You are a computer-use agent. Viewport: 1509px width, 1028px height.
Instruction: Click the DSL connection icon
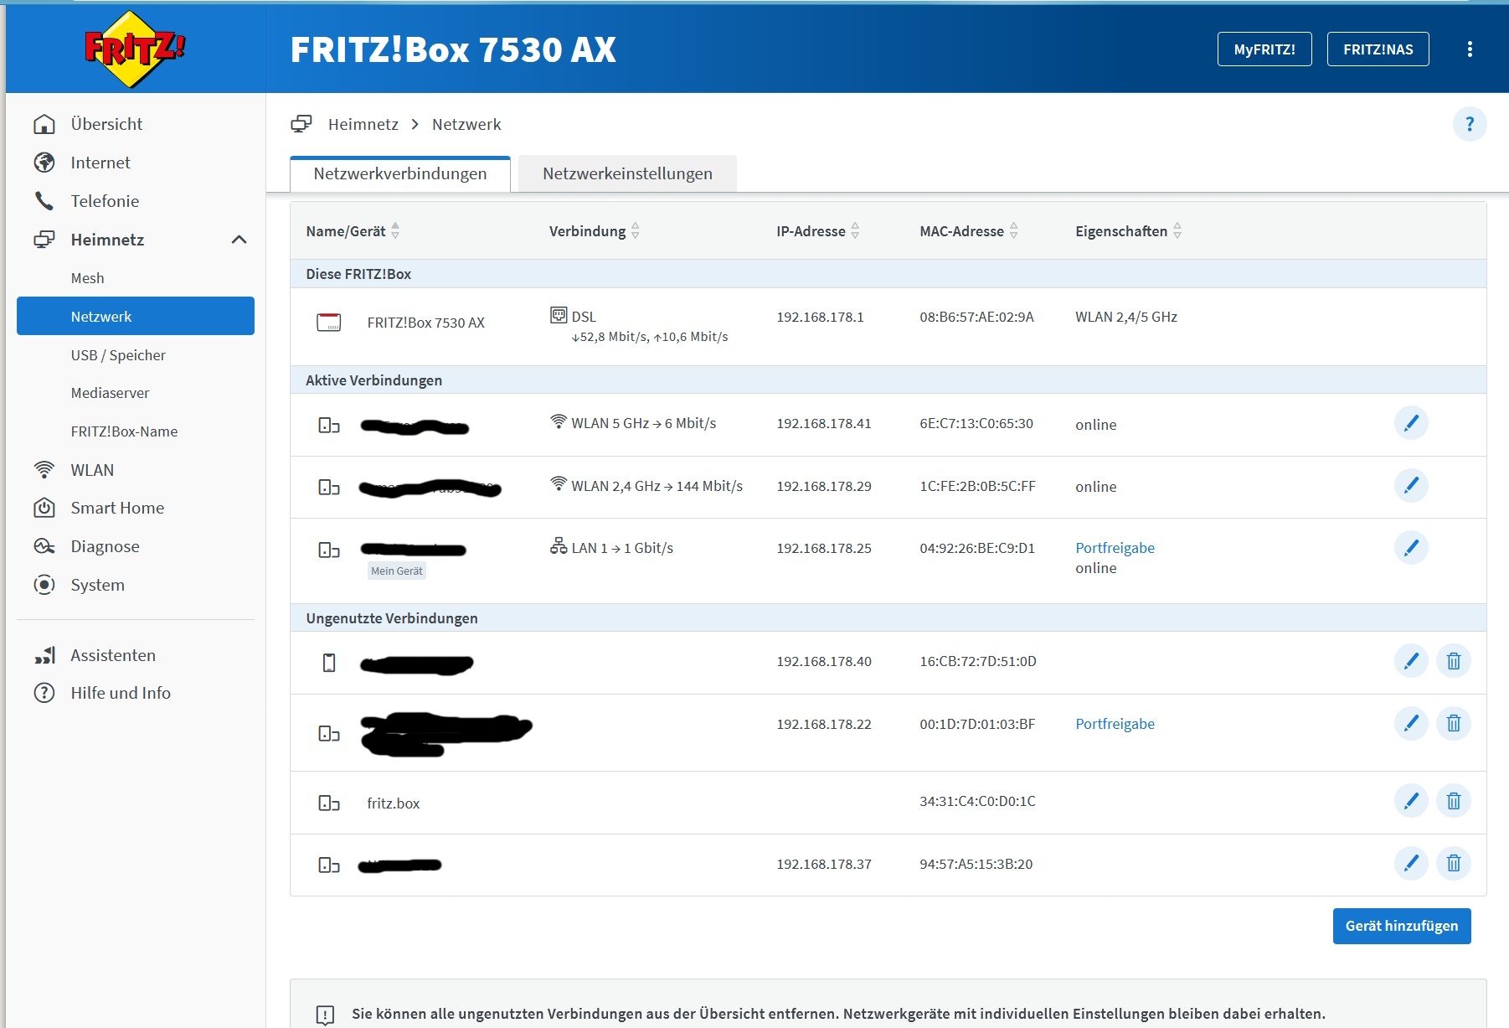click(x=559, y=315)
